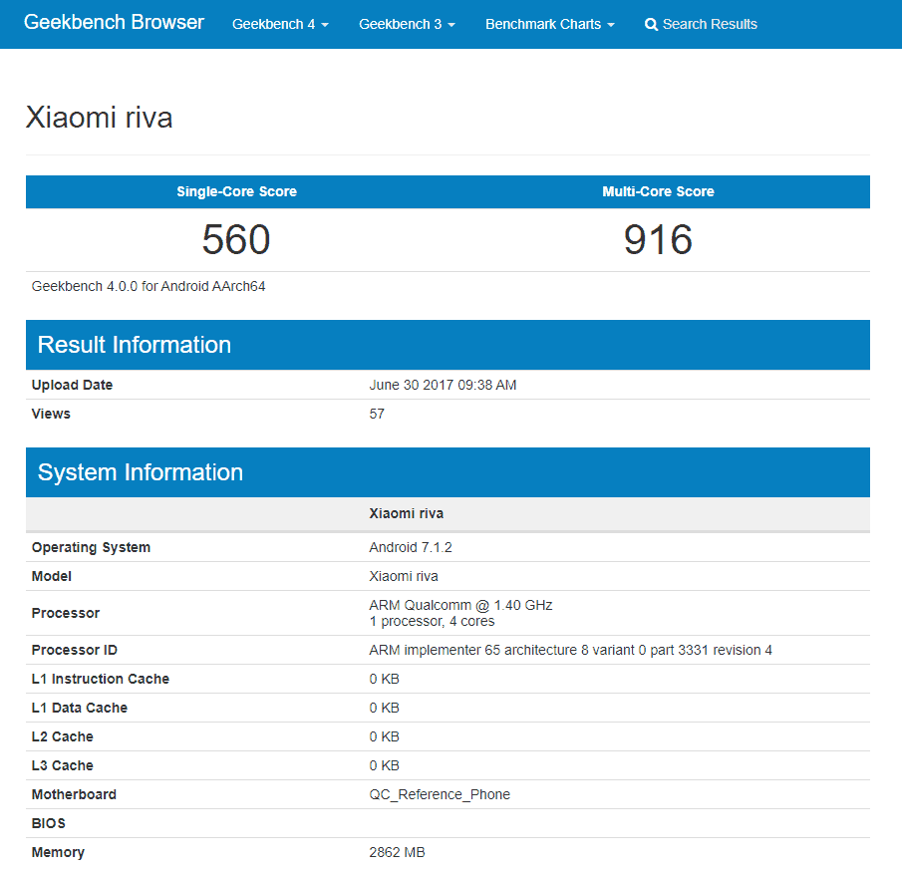Click the Geekbench Browser home logo
Image resolution: width=902 pixels, height=872 pixels.
[x=114, y=23]
